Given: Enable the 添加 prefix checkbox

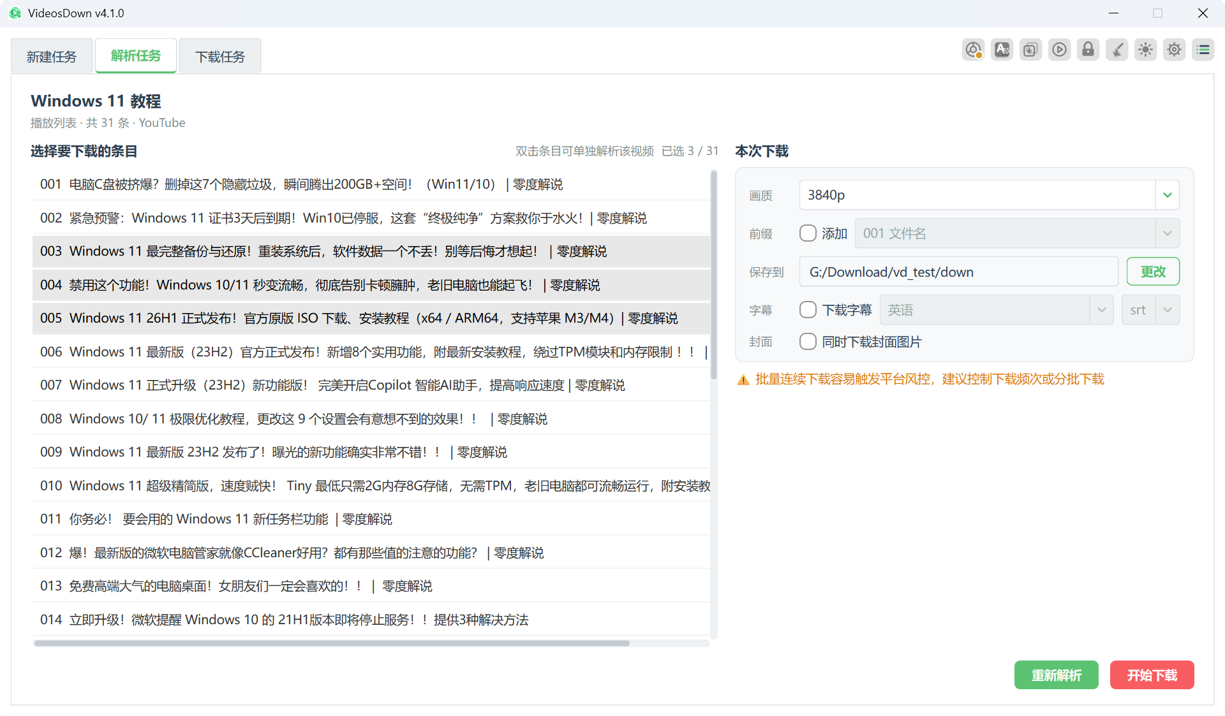Looking at the screenshot, I should [808, 233].
